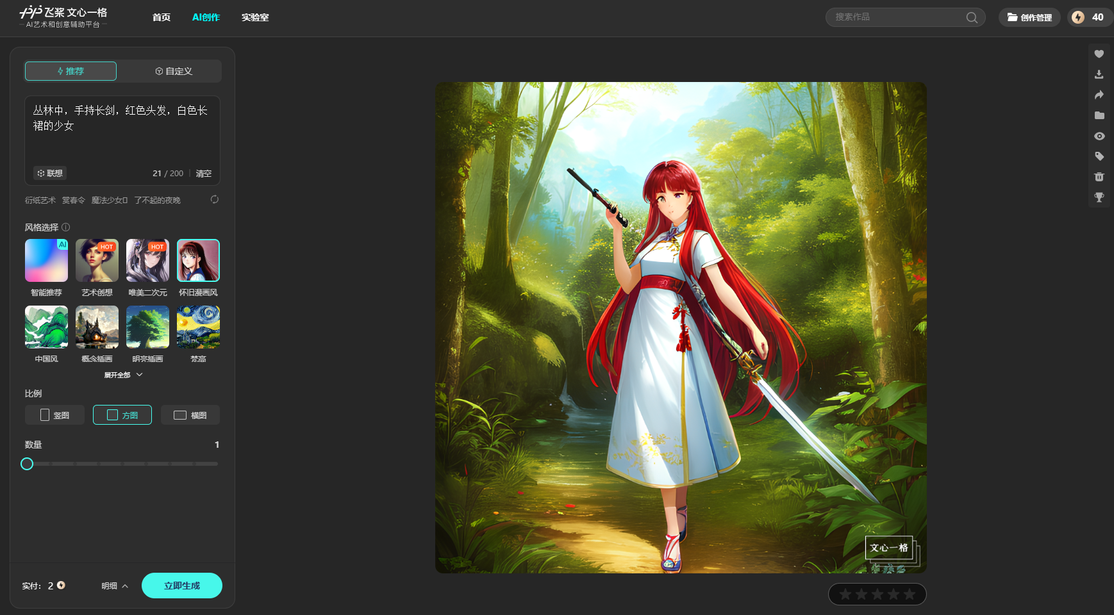Add the 赏春令 keyword suggestion

74,200
